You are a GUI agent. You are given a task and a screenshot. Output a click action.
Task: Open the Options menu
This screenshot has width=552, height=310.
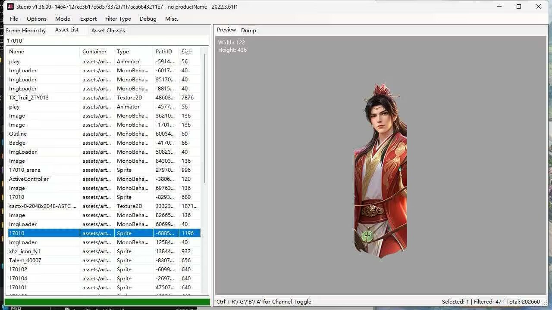pyautogui.click(x=37, y=19)
